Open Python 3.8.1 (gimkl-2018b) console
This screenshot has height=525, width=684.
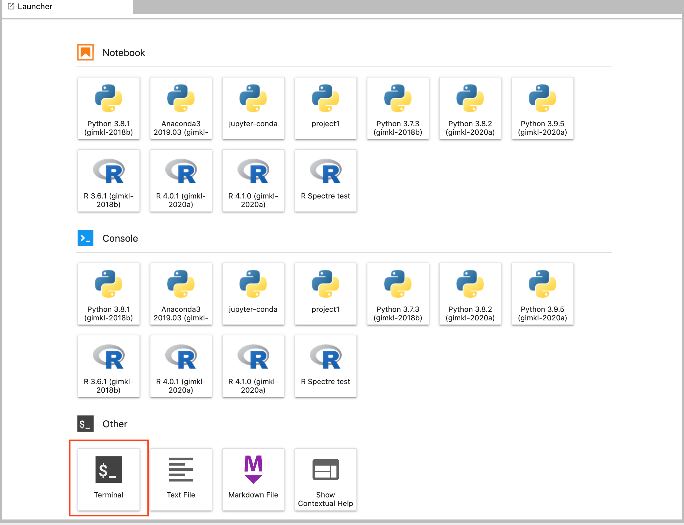pyautogui.click(x=108, y=294)
